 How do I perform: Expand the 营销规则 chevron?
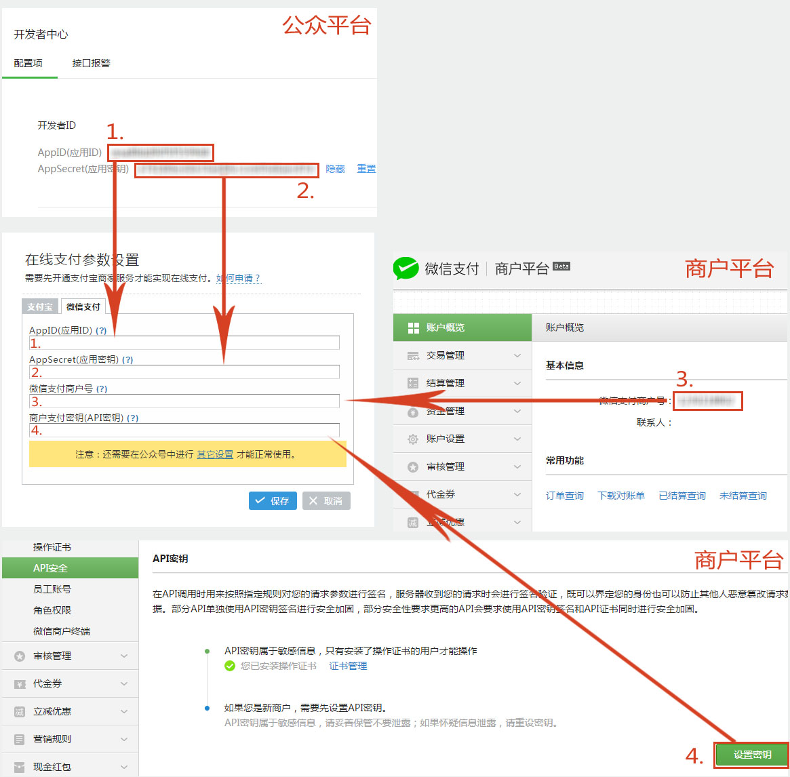(124, 739)
